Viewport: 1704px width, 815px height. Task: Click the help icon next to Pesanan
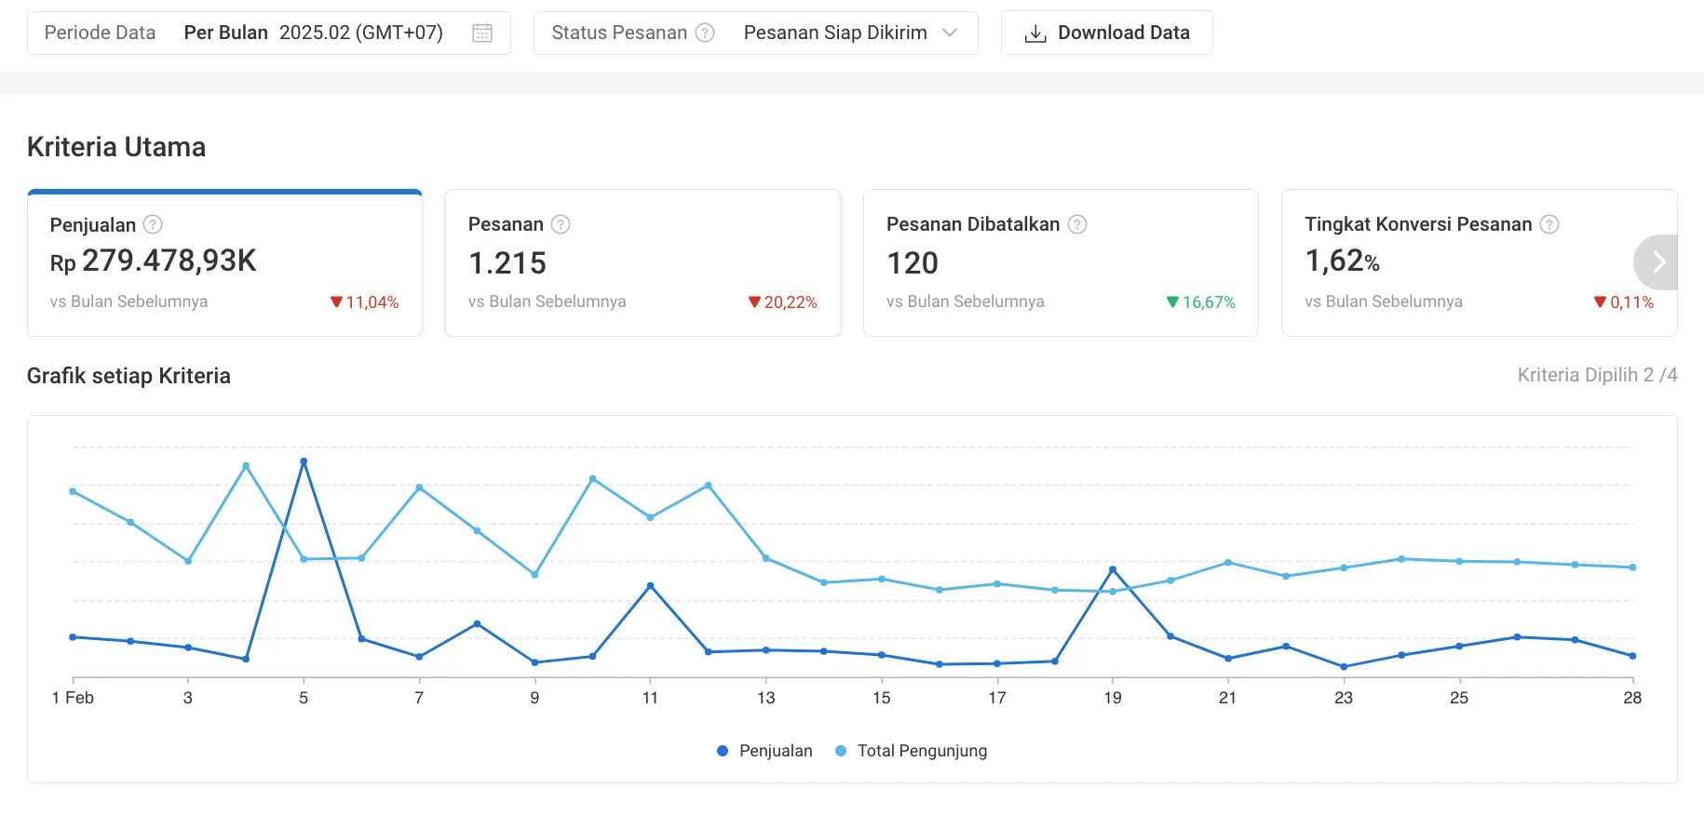click(561, 224)
